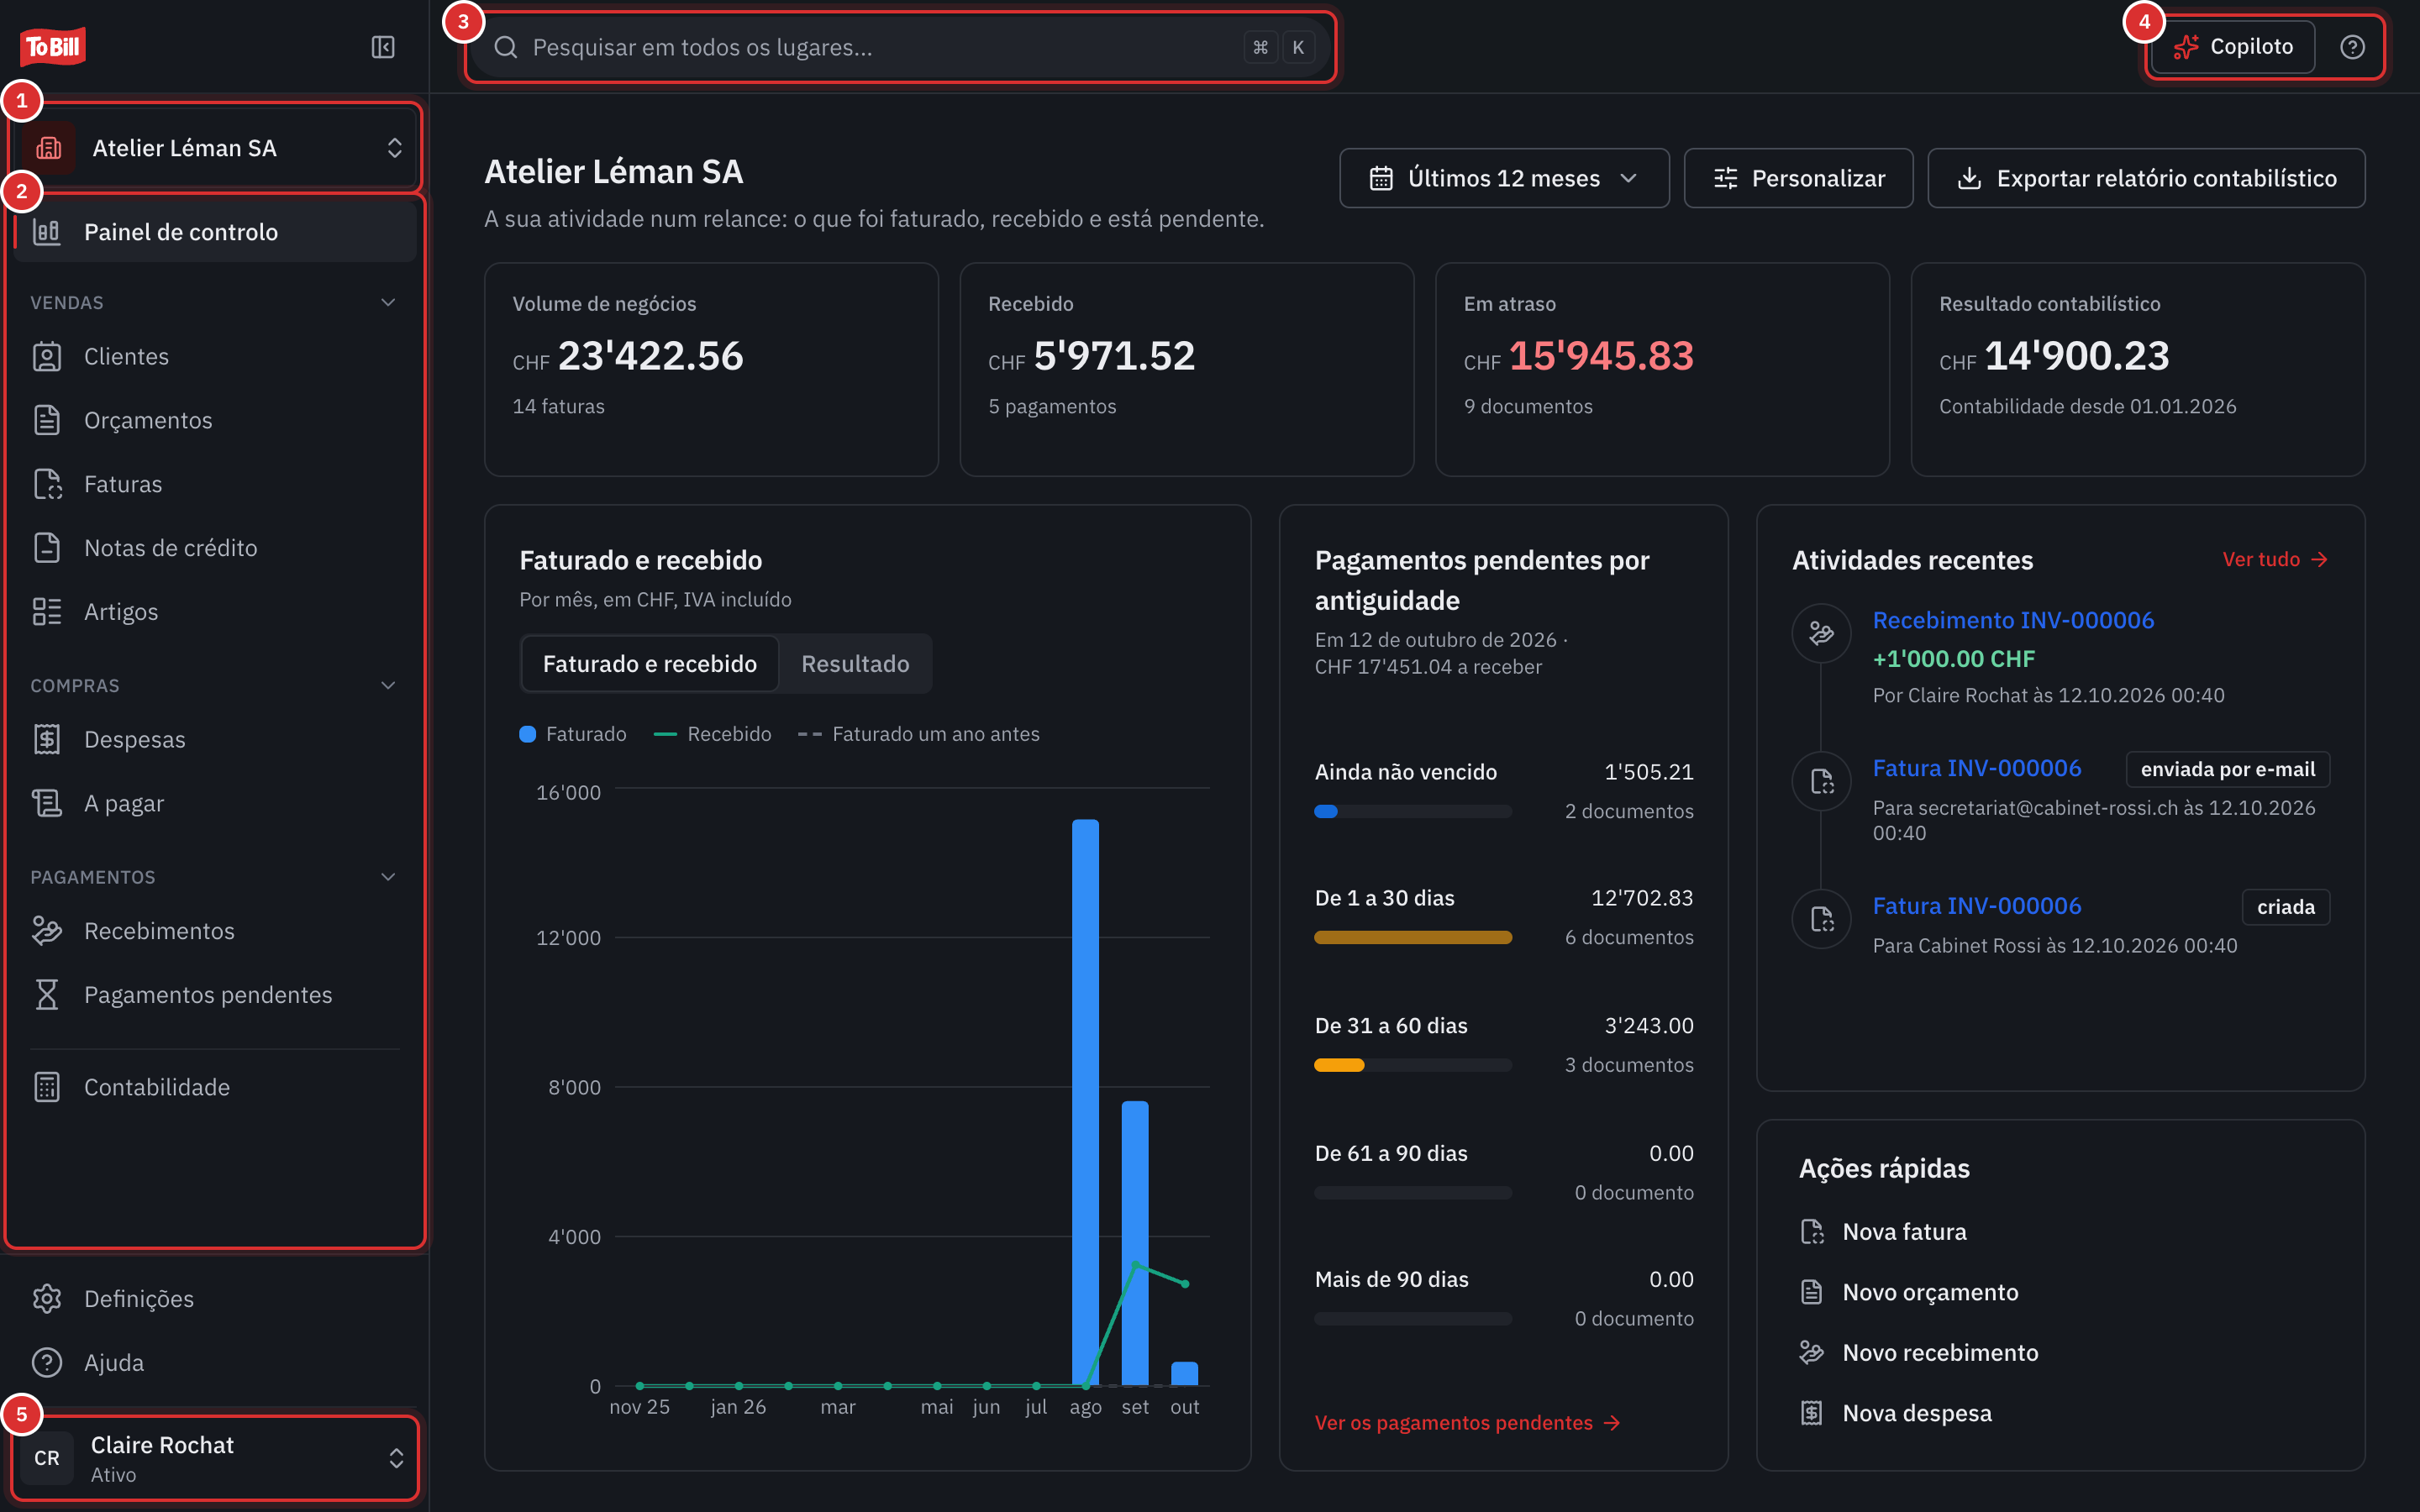The image size is (2420, 1512).
Task: Open Clientes in the sidebar
Action: coord(215,357)
